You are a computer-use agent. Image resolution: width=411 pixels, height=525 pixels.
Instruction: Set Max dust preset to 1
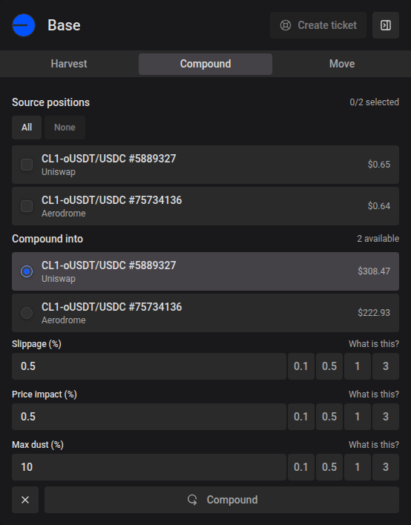[358, 467]
